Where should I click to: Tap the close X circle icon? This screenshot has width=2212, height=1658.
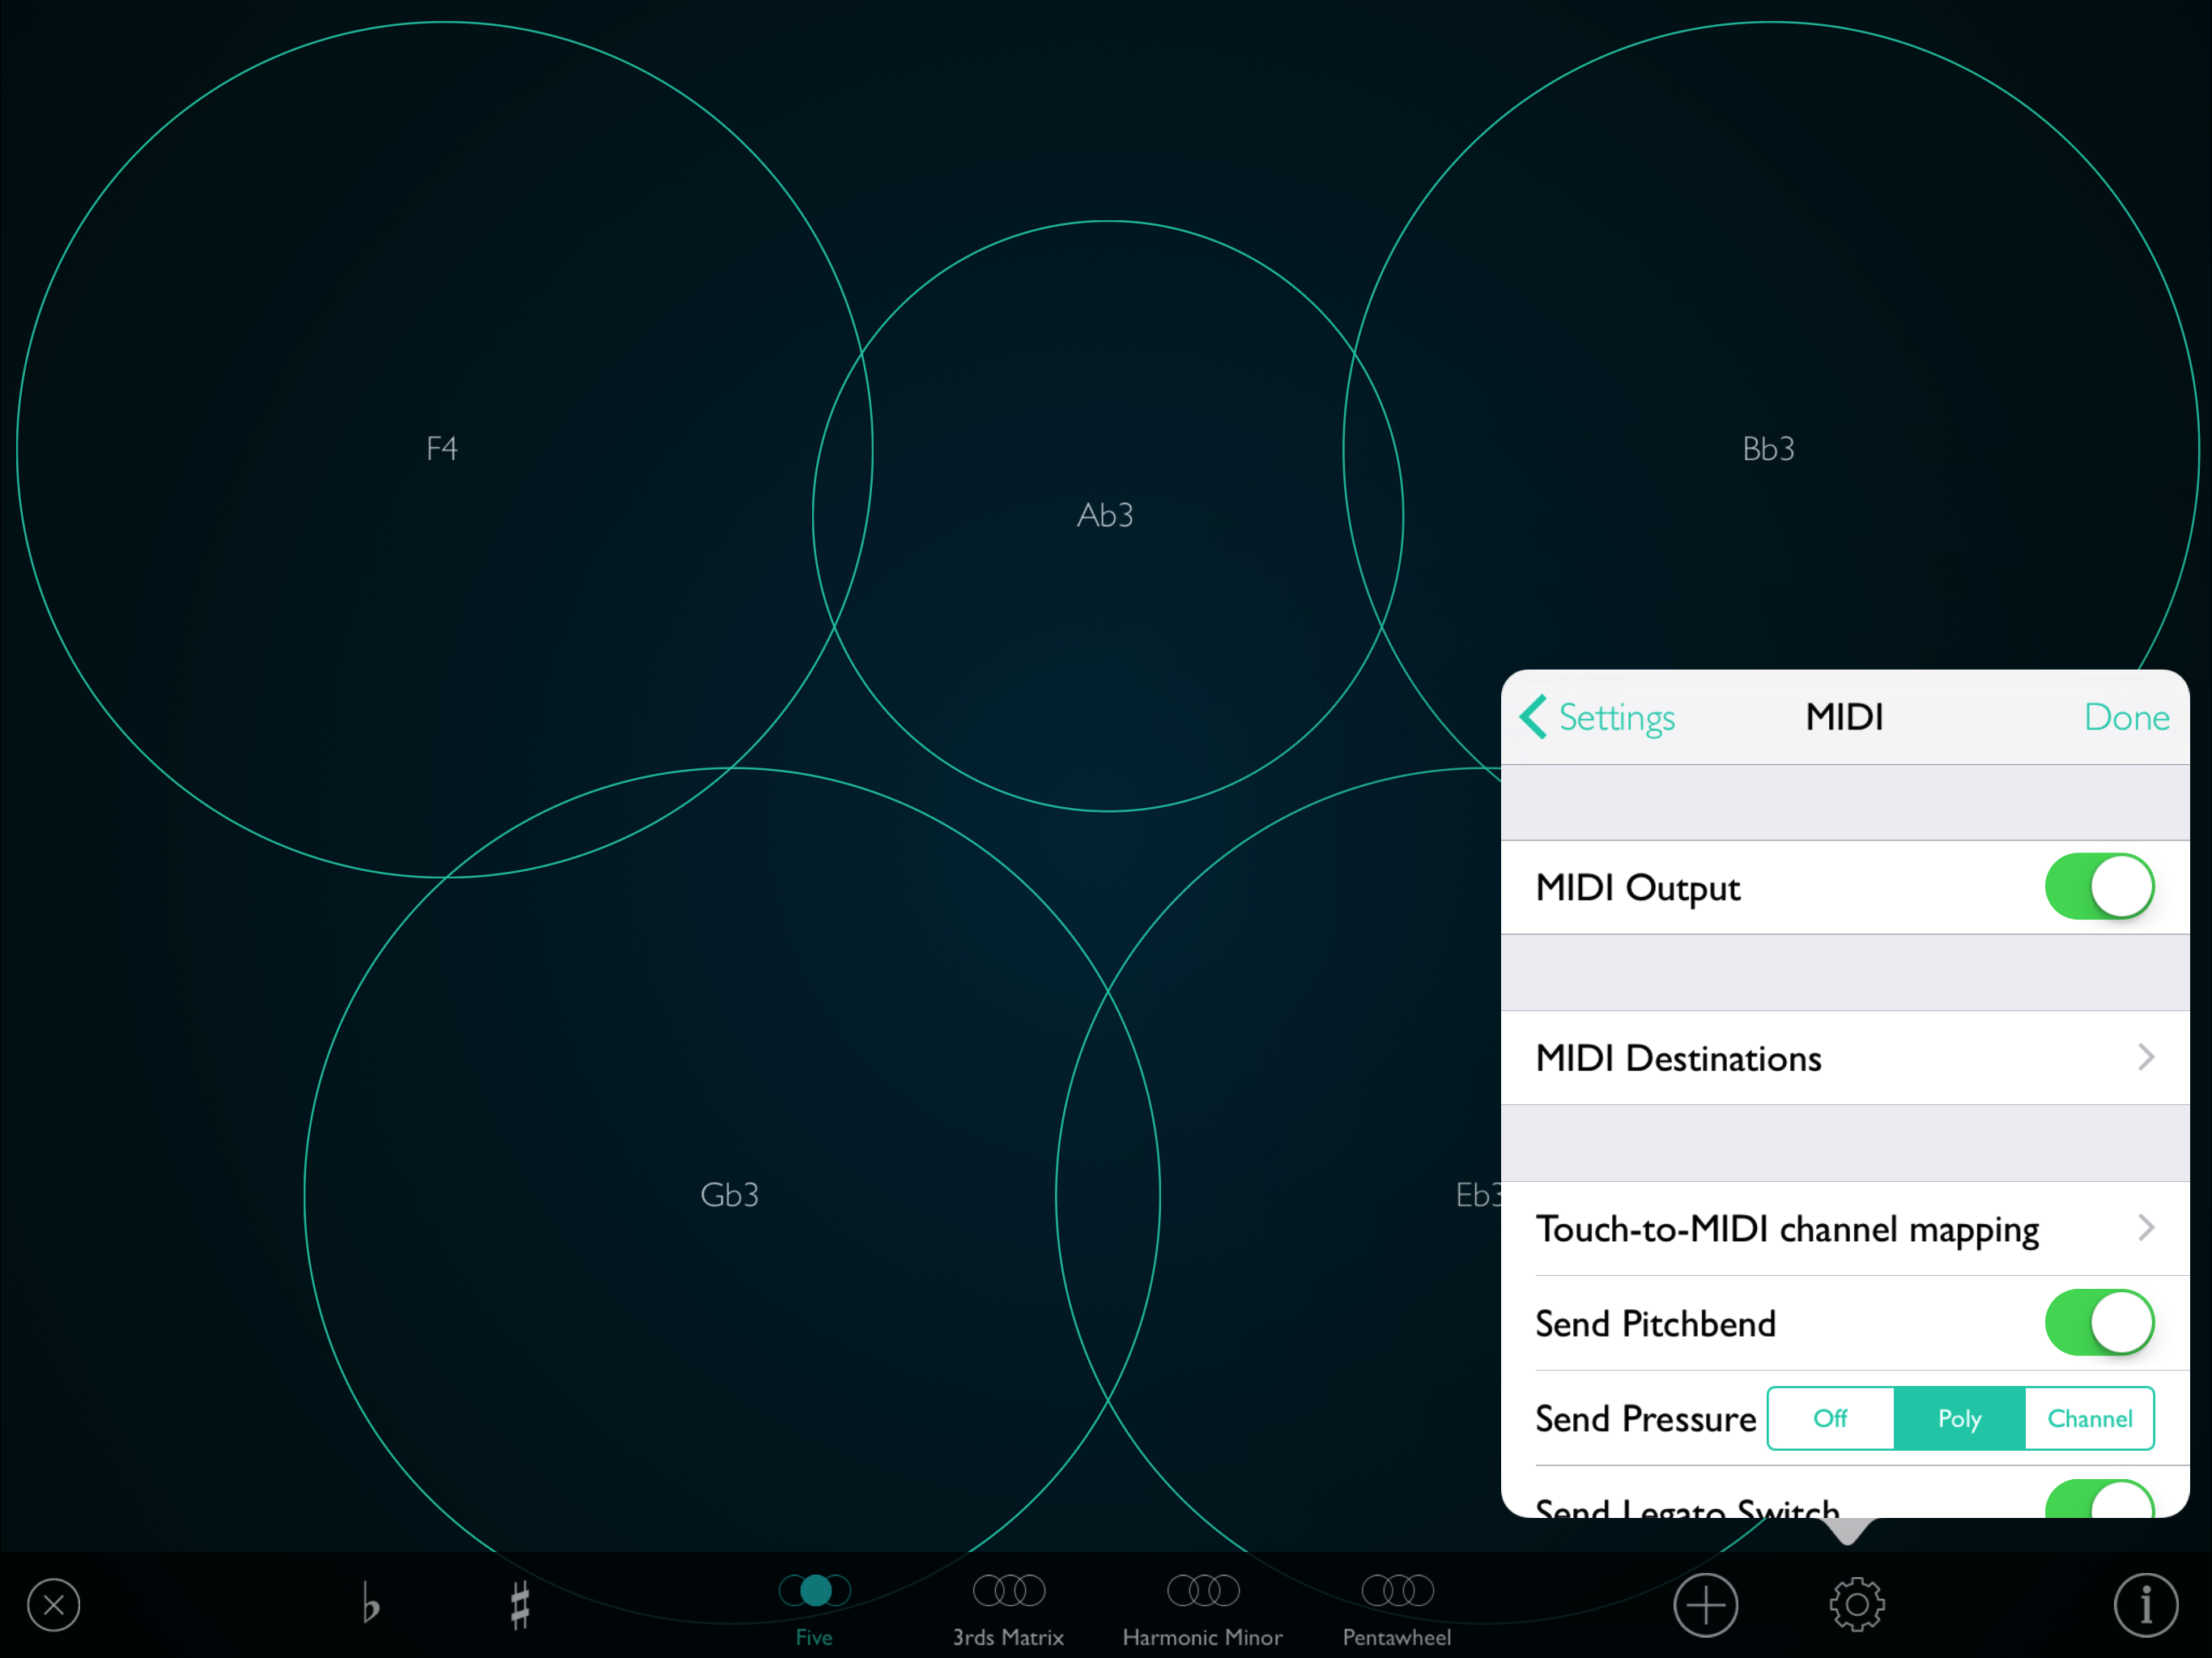[x=54, y=1605]
